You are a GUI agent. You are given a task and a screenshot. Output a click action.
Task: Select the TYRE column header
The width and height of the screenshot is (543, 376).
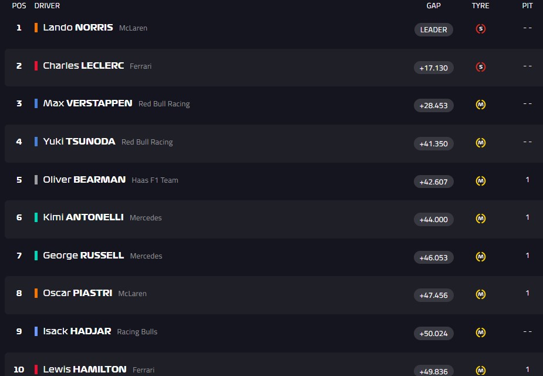pyautogui.click(x=480, y=6)
